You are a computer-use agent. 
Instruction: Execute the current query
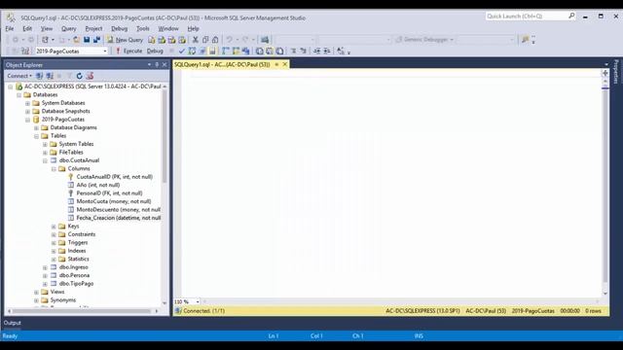tap(128, 51)
